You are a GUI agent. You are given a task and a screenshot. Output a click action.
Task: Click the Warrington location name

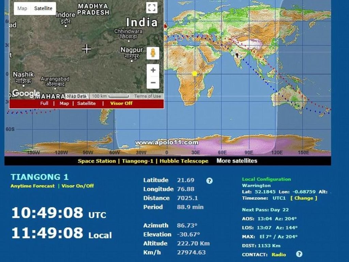click(x=256, y=185)
